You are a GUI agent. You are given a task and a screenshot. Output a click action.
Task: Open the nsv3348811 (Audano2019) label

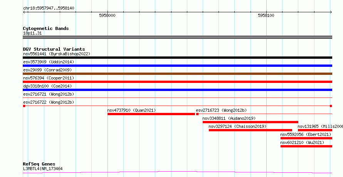tap(229, 118)
